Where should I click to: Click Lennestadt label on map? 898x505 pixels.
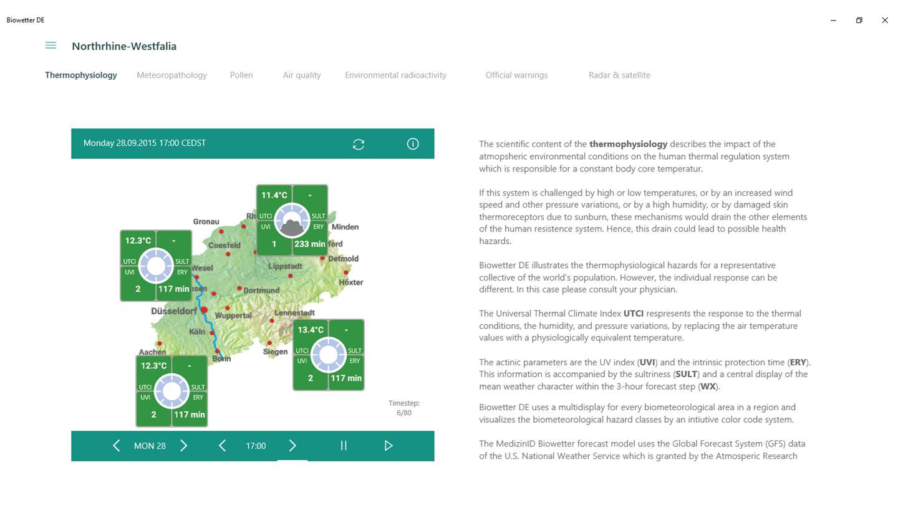coord(295,312)
